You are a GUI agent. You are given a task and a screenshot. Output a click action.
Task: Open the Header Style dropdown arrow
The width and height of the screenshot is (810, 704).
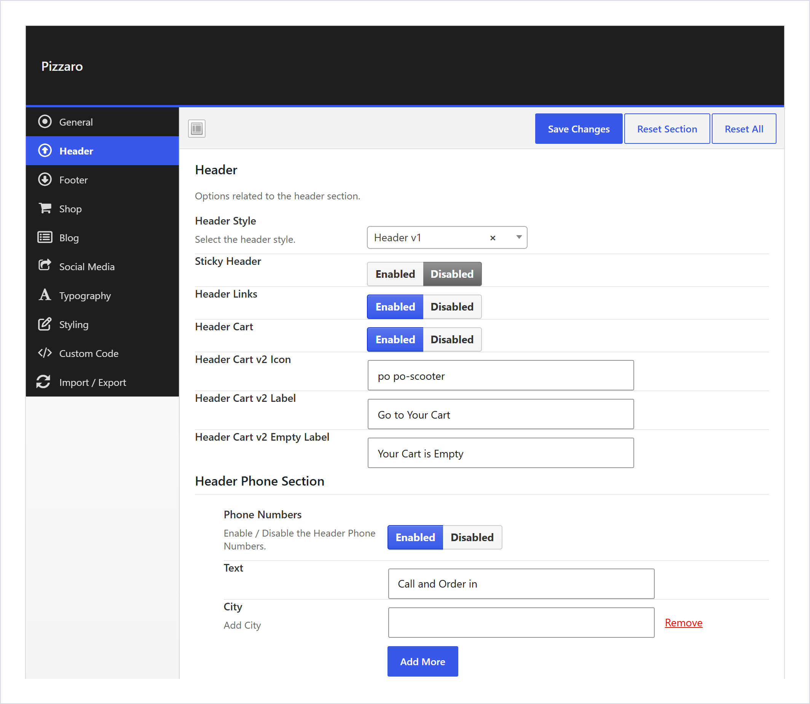tap(519, 237)
